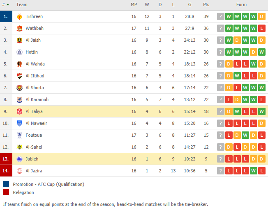Click the blue AFC Cup promotion swatch

pos(6,184)
